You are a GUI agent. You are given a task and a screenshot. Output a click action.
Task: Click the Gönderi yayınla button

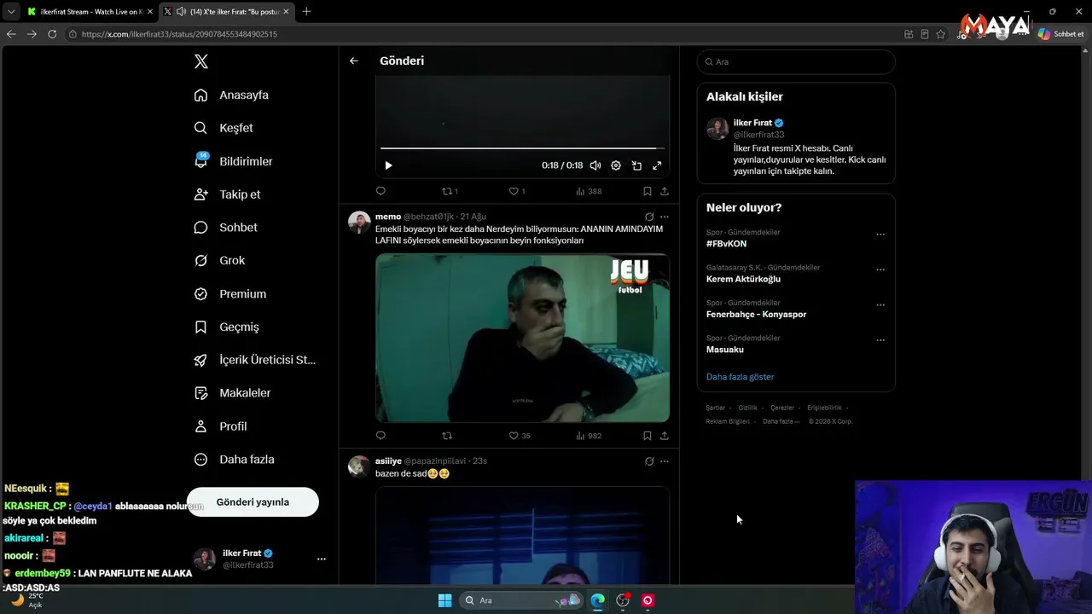click(253, 502)
